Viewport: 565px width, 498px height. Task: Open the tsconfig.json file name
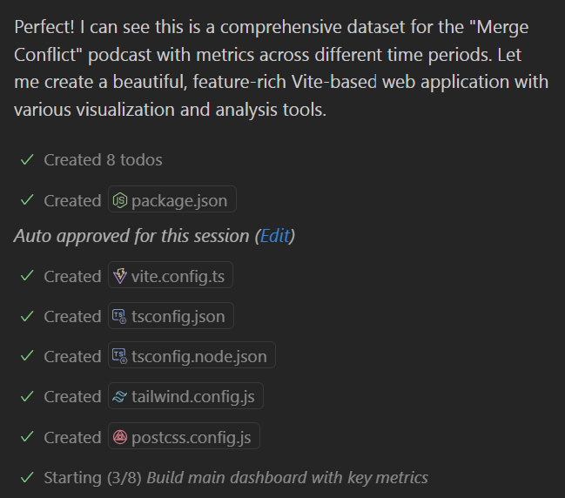(x=178, y=317)
